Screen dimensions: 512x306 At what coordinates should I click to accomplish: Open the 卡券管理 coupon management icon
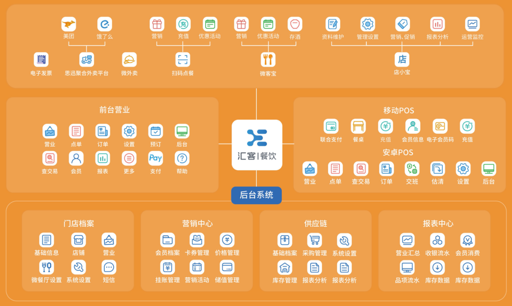[197, 241]
